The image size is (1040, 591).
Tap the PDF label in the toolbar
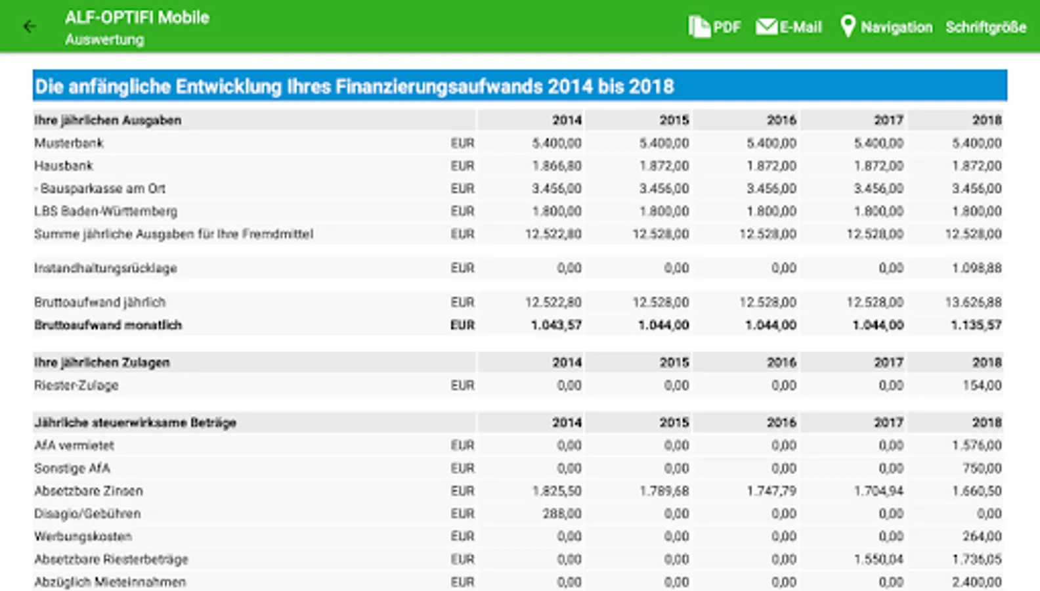(x=727, y=28)
